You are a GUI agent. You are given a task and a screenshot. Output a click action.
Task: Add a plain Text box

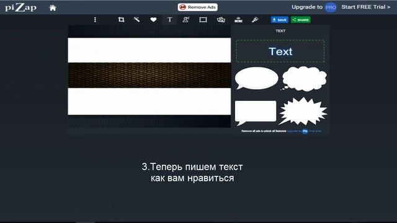click(280, 51)
